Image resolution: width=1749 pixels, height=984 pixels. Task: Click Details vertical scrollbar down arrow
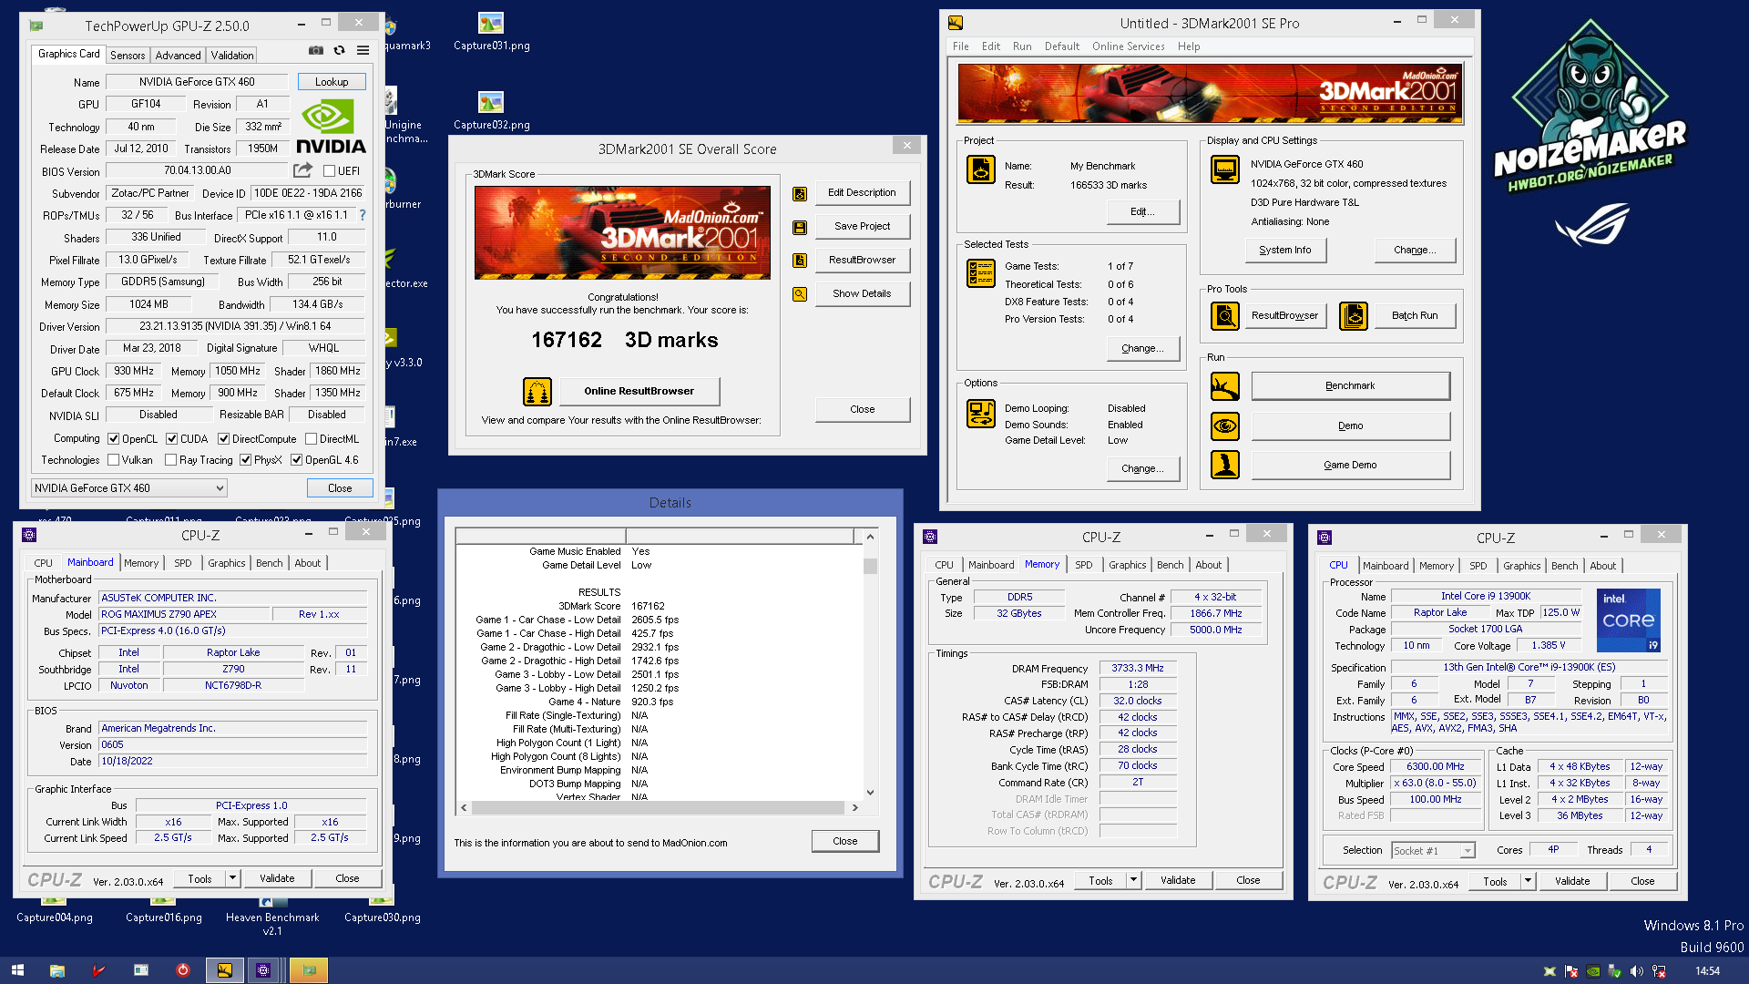click(870, 792)
